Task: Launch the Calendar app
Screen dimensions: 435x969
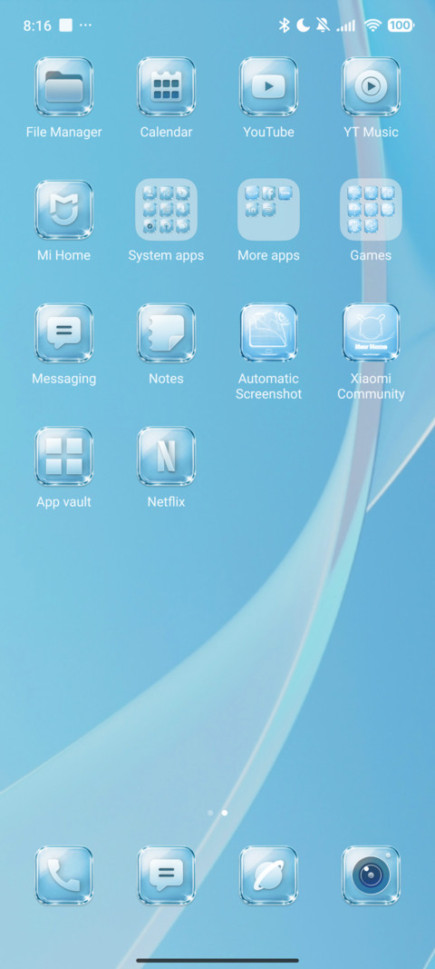Action: click(166, 86)
